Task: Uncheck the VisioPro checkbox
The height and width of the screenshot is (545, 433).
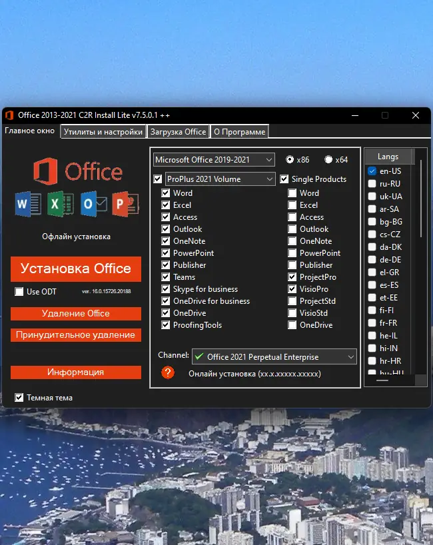Action: [x=292, y=289]
